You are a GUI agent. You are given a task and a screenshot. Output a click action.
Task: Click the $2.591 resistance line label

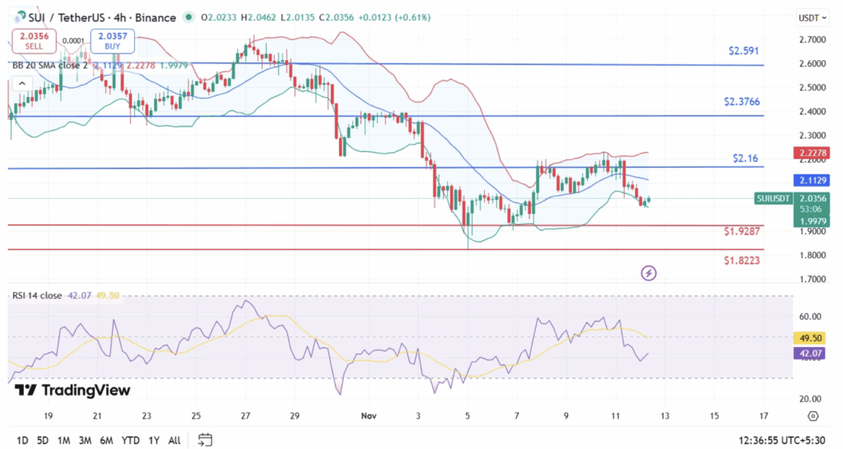tap(745, 51)
